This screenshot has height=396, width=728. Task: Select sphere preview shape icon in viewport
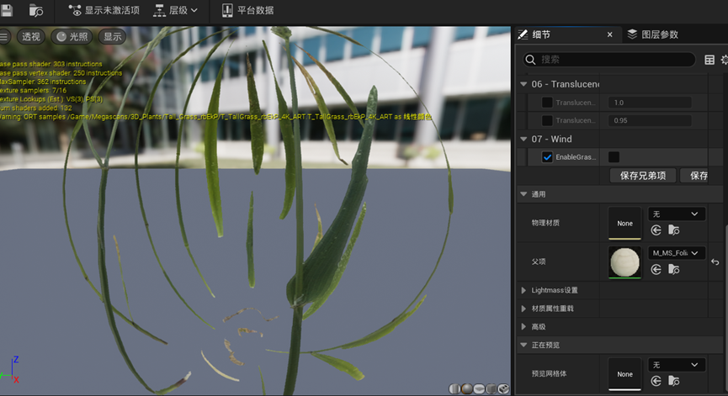[466, 388]
